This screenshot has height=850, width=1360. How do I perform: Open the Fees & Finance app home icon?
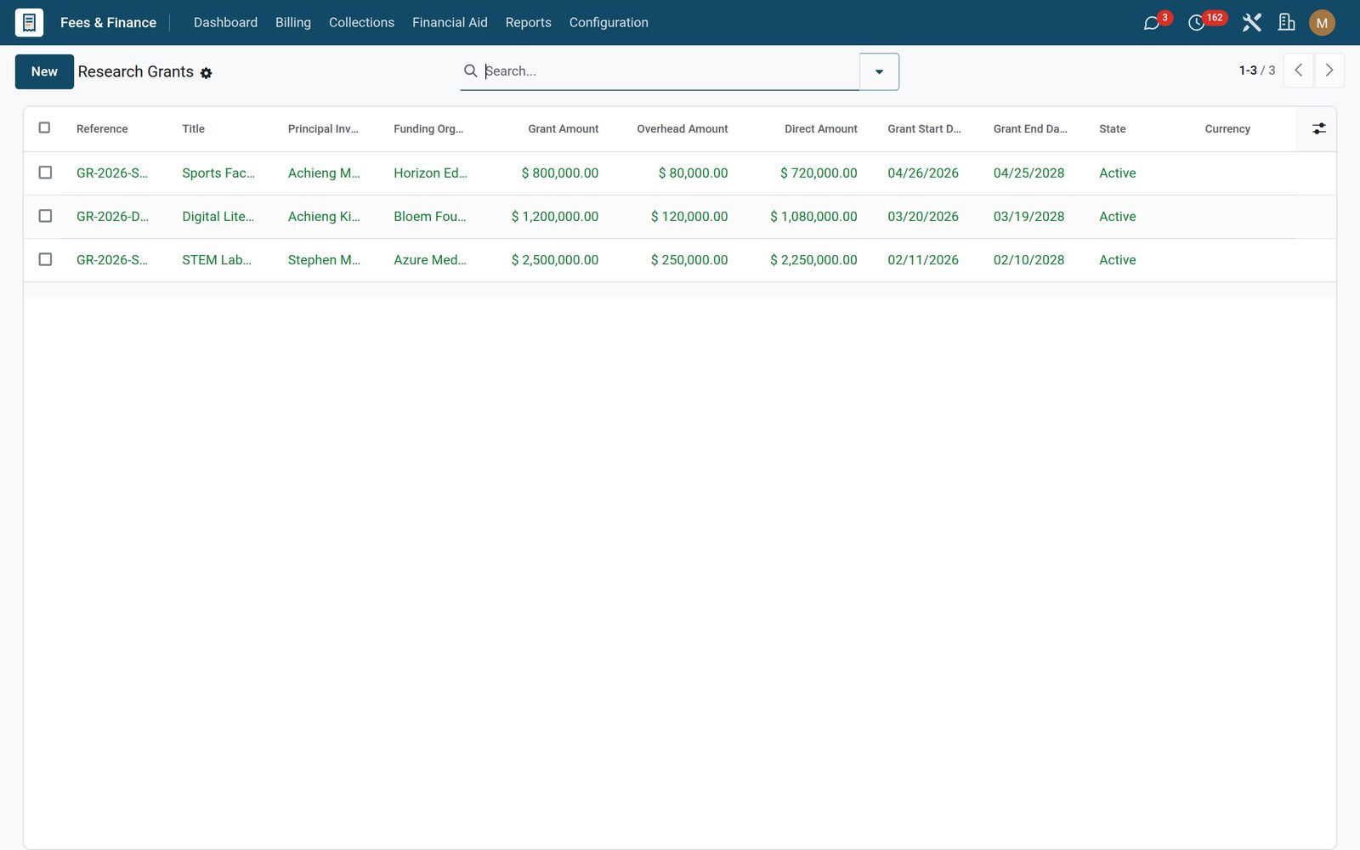(x=29, y=23)
